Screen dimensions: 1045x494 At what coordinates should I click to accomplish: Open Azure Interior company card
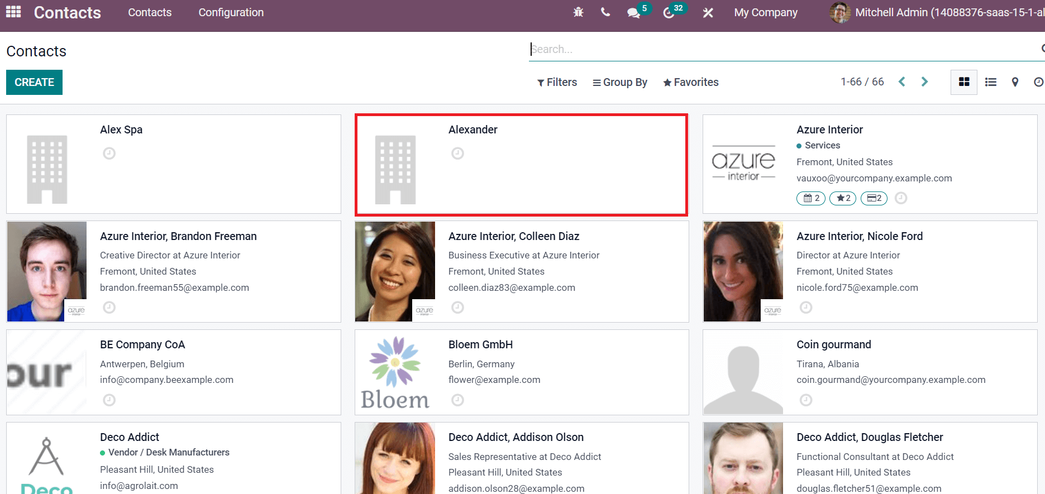pos(870,164)
